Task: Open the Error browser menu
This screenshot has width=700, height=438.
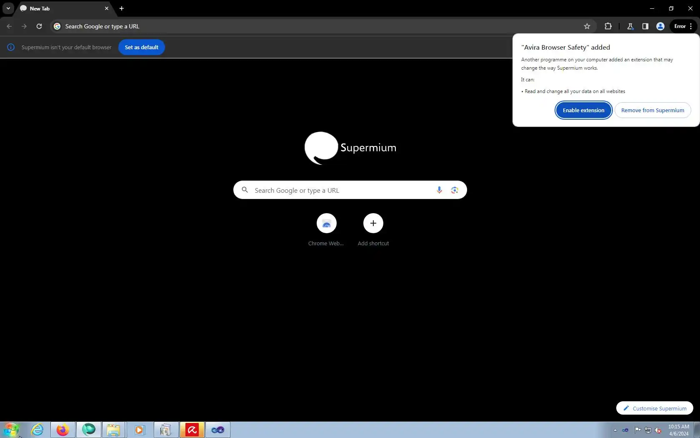Action: pos(683,26)
